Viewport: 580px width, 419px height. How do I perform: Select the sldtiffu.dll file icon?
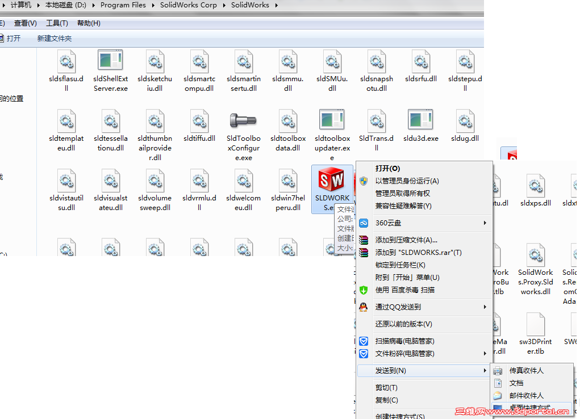point(199,121)
